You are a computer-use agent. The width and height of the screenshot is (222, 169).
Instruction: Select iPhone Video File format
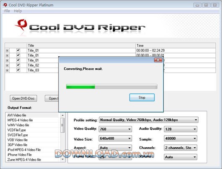(32, 155)
